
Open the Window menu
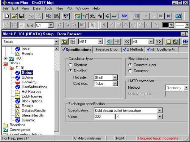point(82,8)
